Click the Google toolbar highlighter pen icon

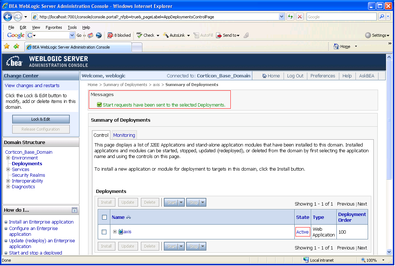[246, 35]
